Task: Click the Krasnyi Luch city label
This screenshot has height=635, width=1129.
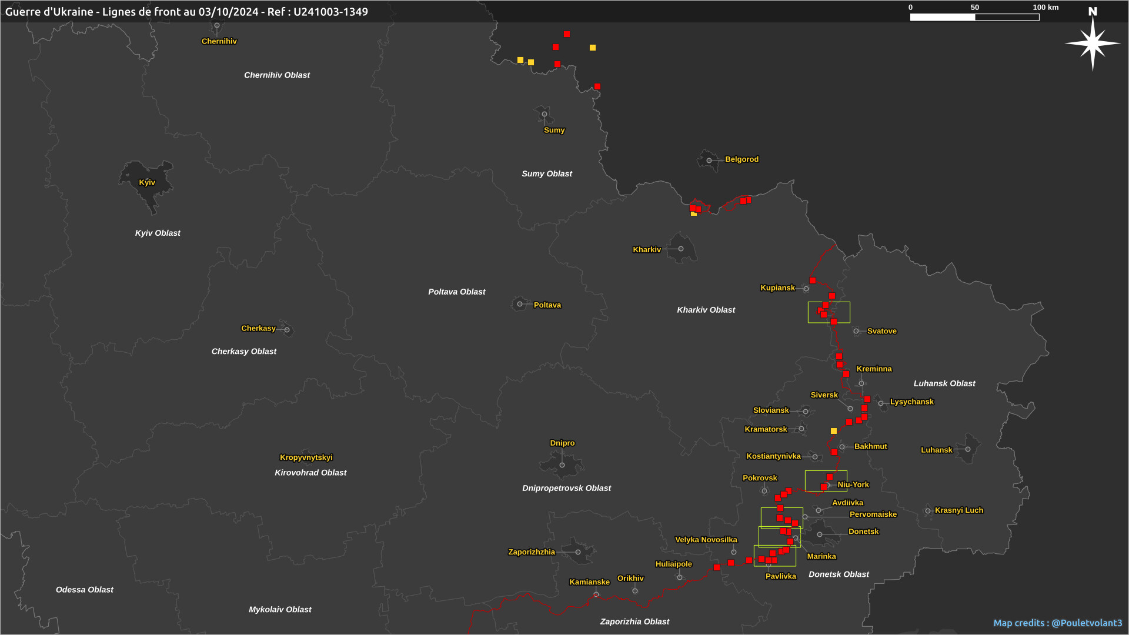Action: (x=958, y=510)
